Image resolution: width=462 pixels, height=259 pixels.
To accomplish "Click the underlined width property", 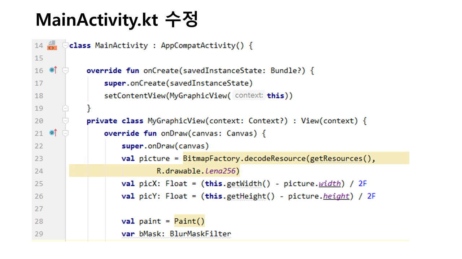I will pyautogui.click(x=330, y=183).
